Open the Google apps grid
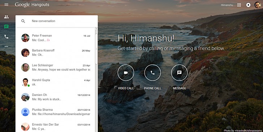Image resolution: width=263 pixels, height=132 pixels. point(239,5)
